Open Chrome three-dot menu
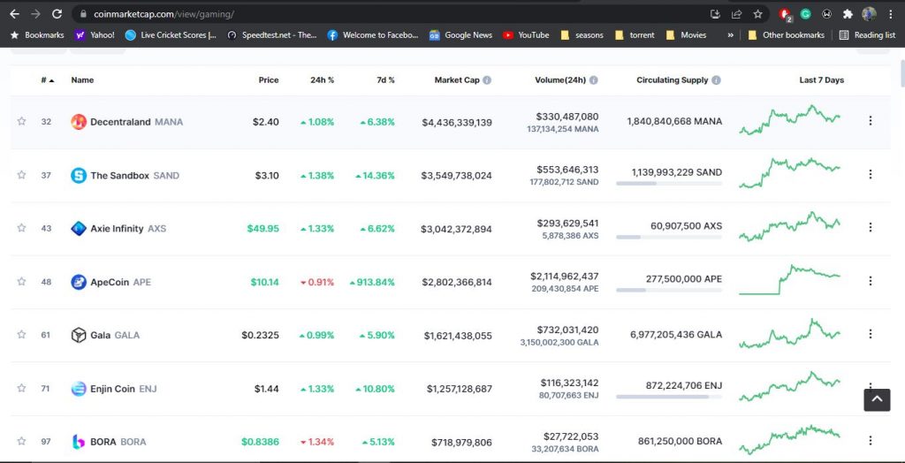The image size is (905, 463). point(891,14)
